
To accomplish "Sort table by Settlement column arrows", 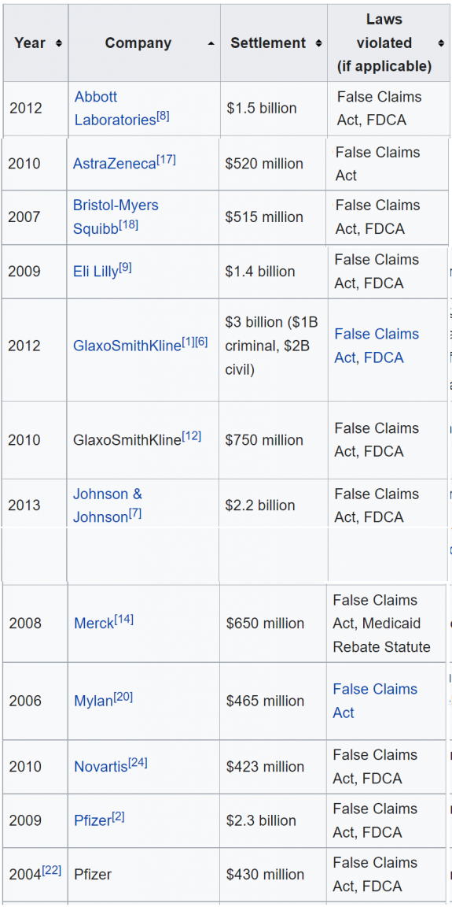I will tap(318, 43).
